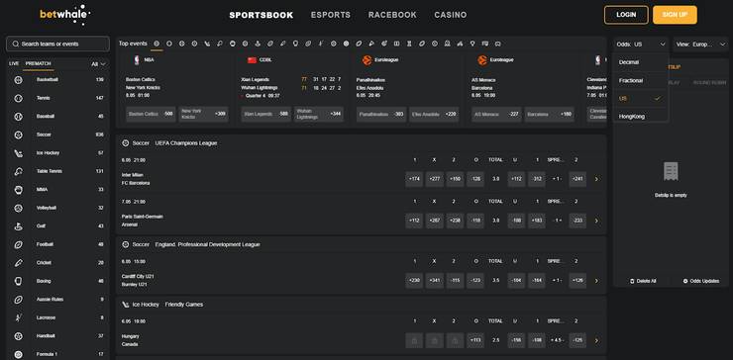
Task: Open Tennis in the sports sidebar
Action: point(58,98)
